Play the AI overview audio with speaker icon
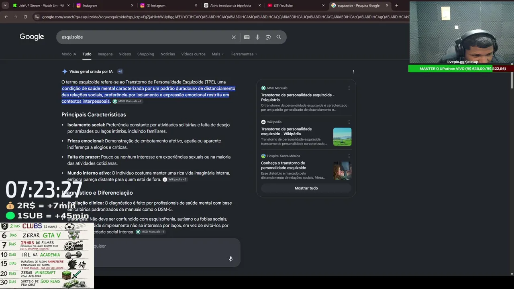Viewport: 514px width, 289px height. [120, 71]
